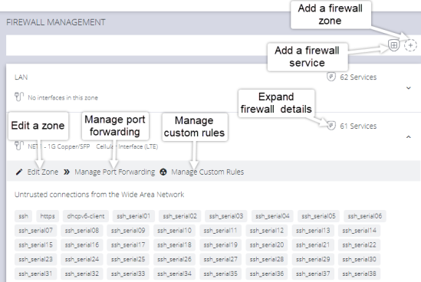Screen dimensions: 421x282
Task: Click the Manage Port Forwarding double-arrow icon
Action: click(67, 172)
